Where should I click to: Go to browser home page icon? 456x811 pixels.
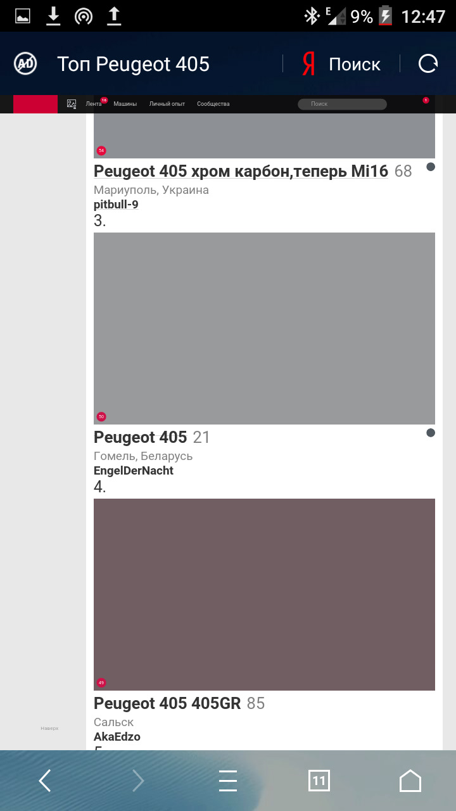(x=410, y=781)
